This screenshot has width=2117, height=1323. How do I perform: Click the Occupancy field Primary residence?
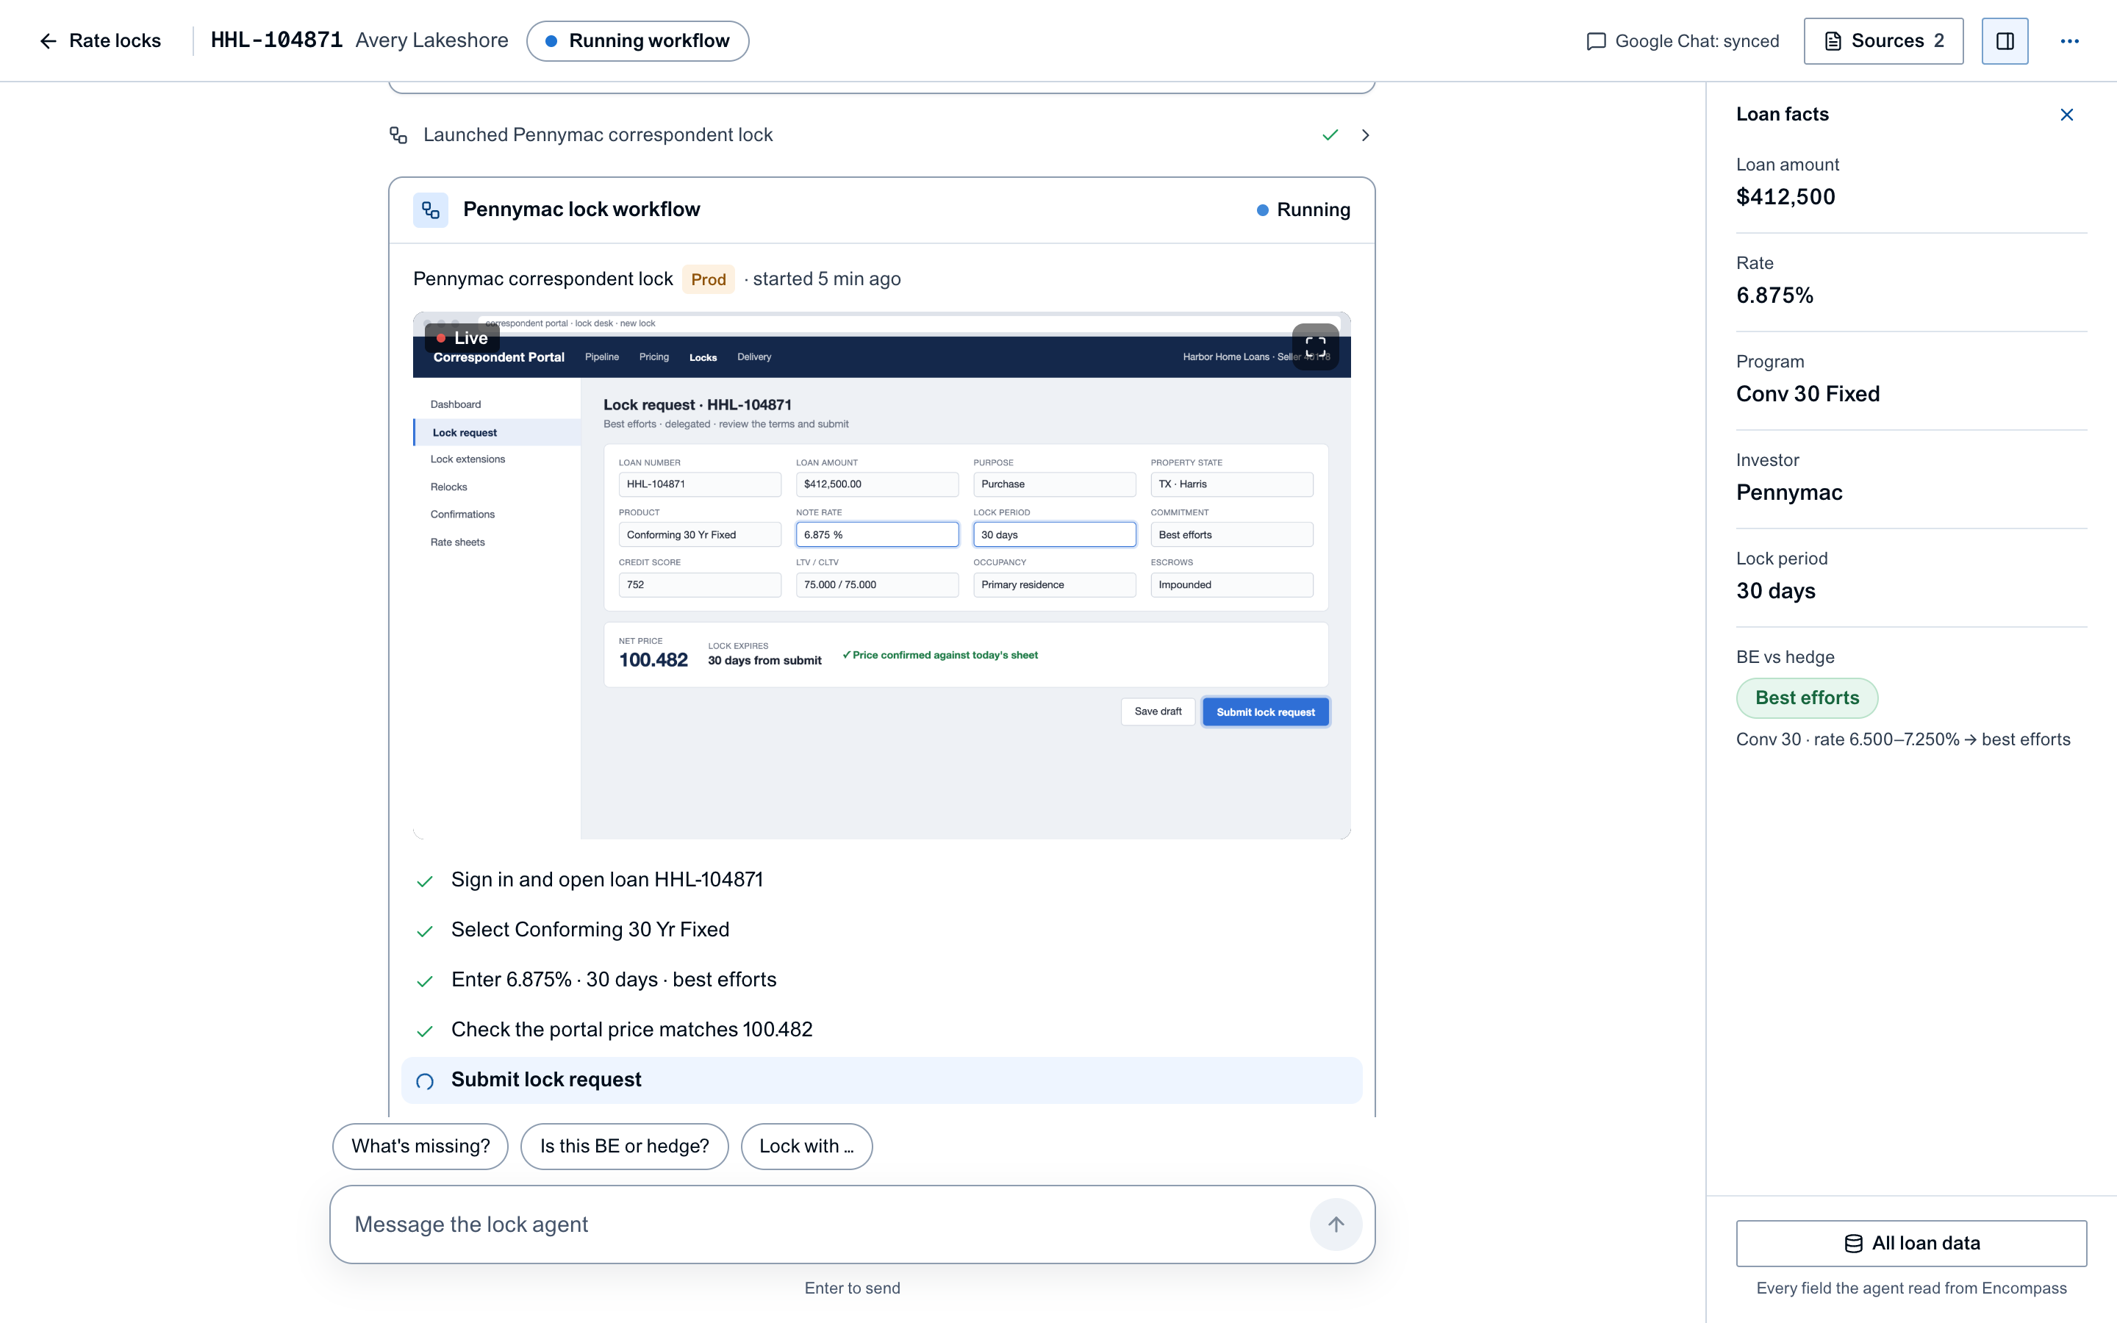(x=1054, y=584)
